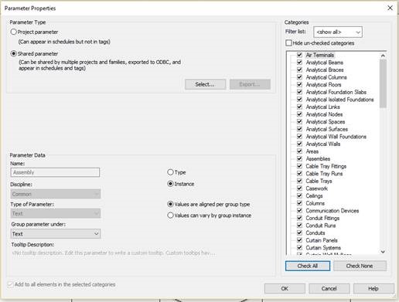Confirm with the OK button

(285, 289)
